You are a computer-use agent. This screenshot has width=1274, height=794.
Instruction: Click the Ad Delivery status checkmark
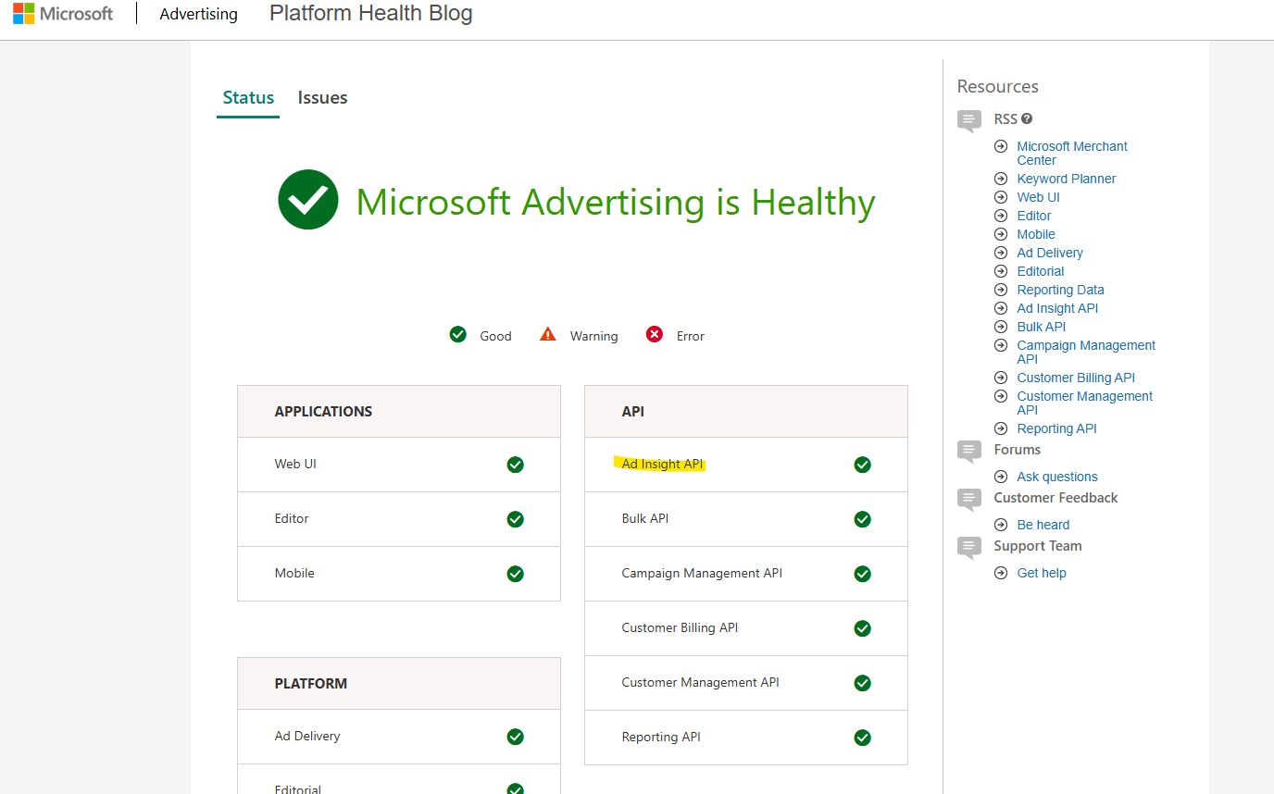click(x=516, y=737)
